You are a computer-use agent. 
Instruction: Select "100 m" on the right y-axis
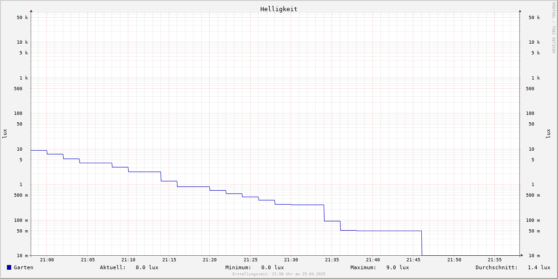pyautogui.click(x=533, y=220)
